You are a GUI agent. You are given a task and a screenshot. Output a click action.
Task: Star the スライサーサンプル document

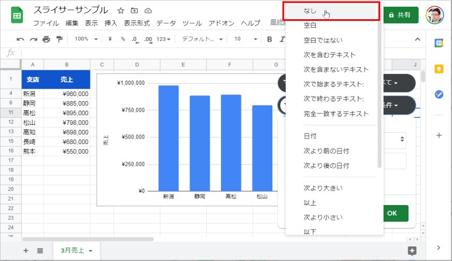click(x=121, y=11)
